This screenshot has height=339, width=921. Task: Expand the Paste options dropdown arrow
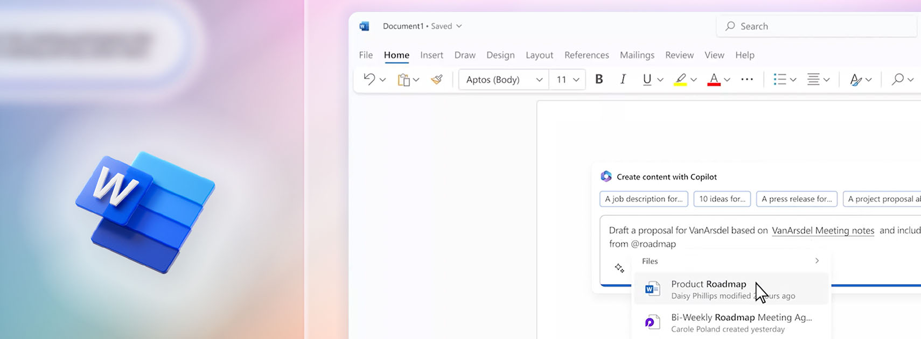416,80
